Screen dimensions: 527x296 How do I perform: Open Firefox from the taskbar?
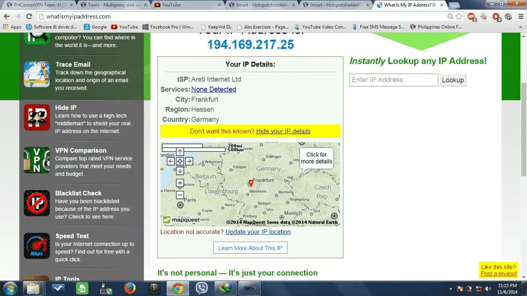point(130,288)
